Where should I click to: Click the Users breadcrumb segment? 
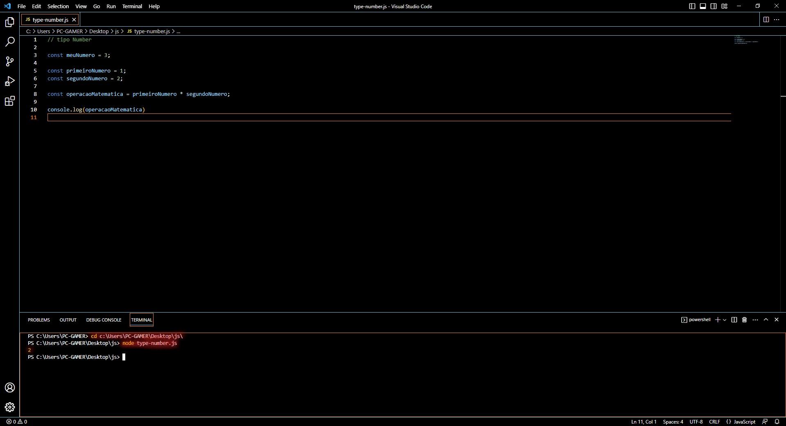click(43, 32)
